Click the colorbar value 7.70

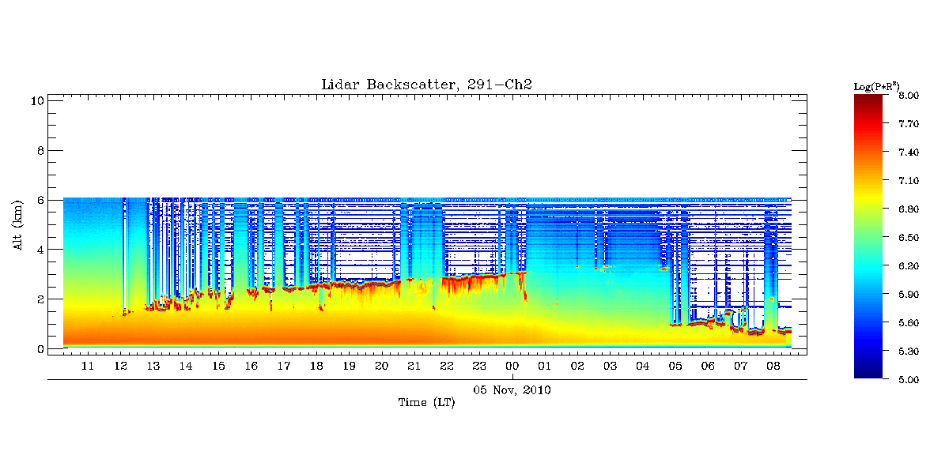(909, 123)
